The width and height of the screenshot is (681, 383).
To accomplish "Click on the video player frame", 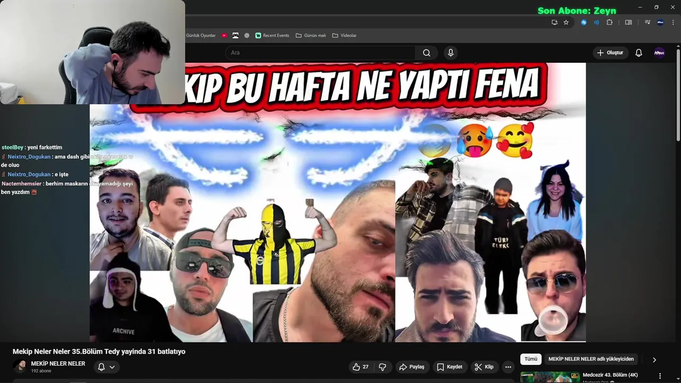I will (x=338, y=202).
